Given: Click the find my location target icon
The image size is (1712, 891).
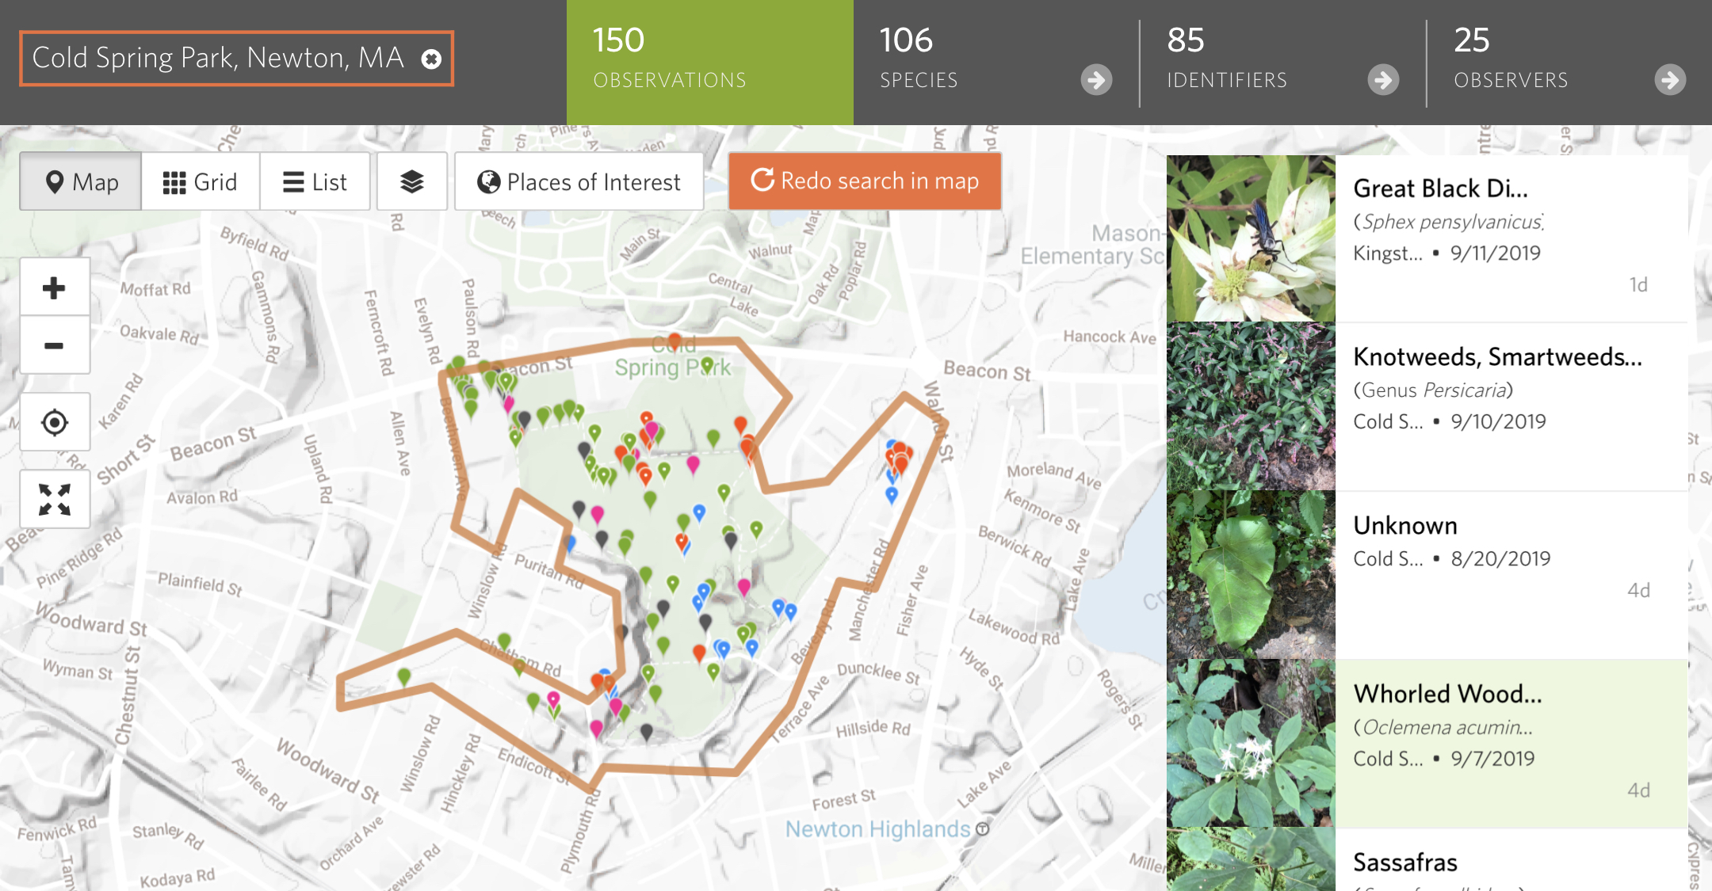Looking at the screenshot, I should click(x=54, y=422).
